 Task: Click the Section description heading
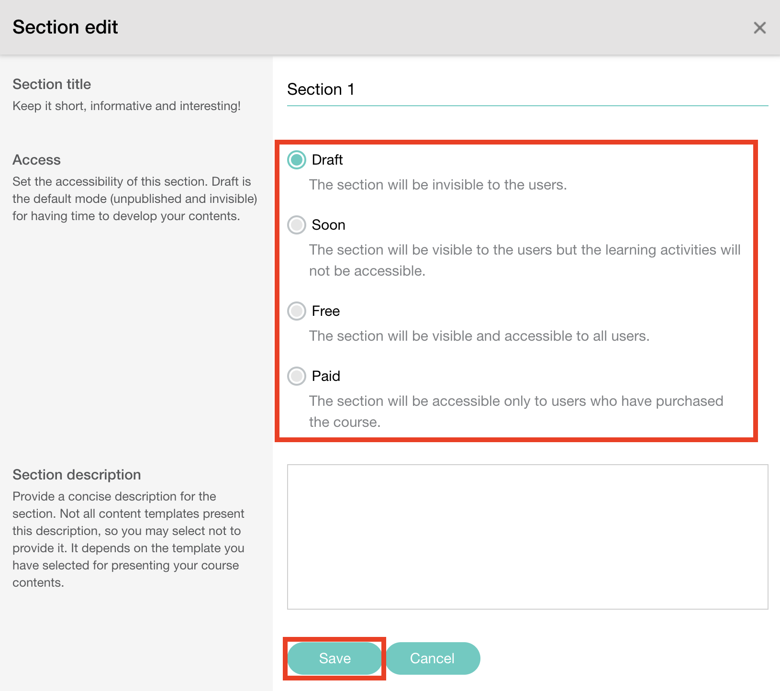[76, 474]
